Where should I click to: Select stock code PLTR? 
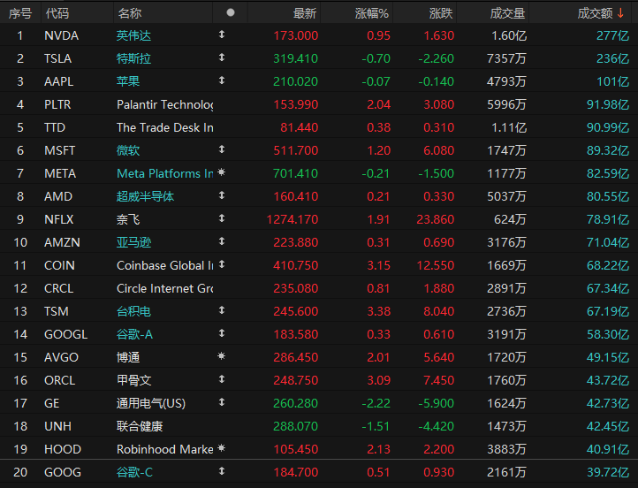[x=57, y=104]
